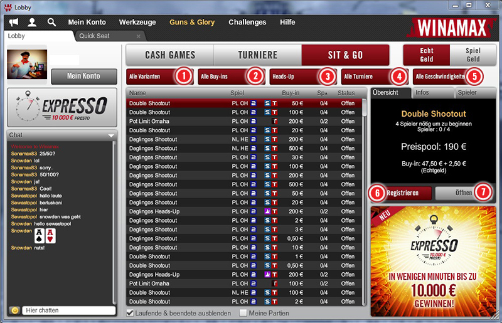
Task: Click the Mein Konto button under the avatar
Action: pos(84,76)
